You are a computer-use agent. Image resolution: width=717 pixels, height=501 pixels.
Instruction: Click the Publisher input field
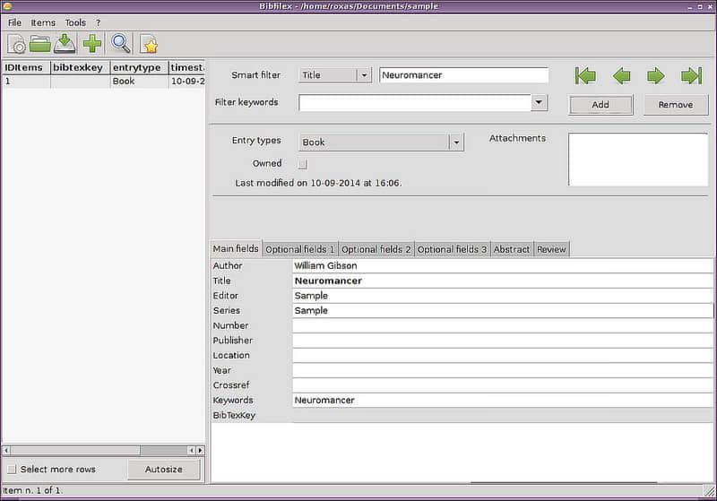(x=502, y=341)
